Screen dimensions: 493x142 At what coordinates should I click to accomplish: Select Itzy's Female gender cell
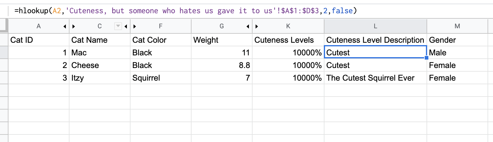457,78
